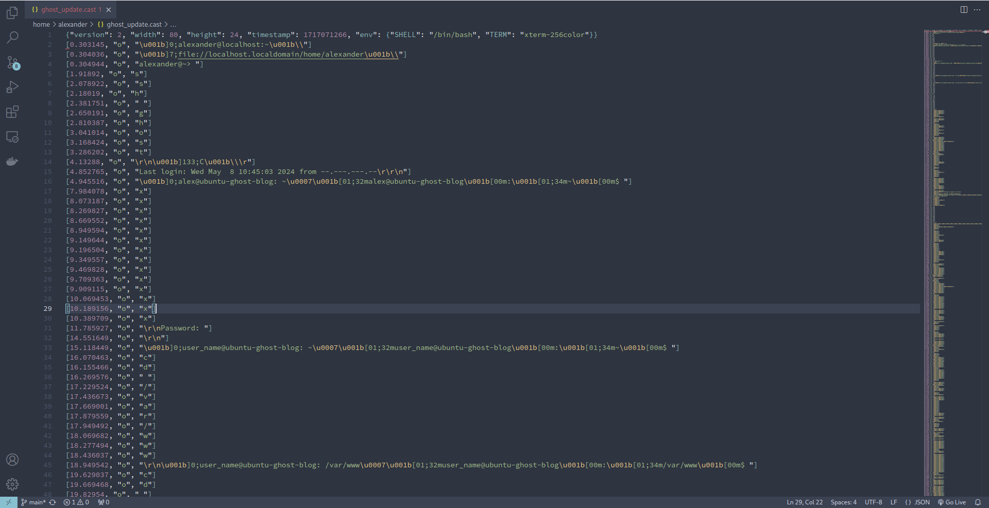
Task: Start the Go Live server
Action: (951, 502)
